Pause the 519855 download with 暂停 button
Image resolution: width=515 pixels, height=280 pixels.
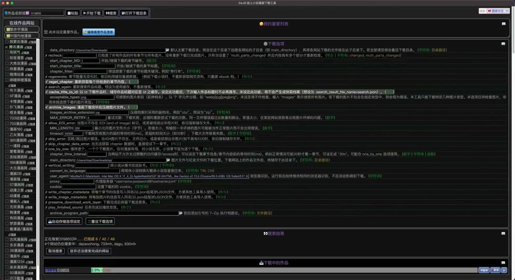coord(484,270)
